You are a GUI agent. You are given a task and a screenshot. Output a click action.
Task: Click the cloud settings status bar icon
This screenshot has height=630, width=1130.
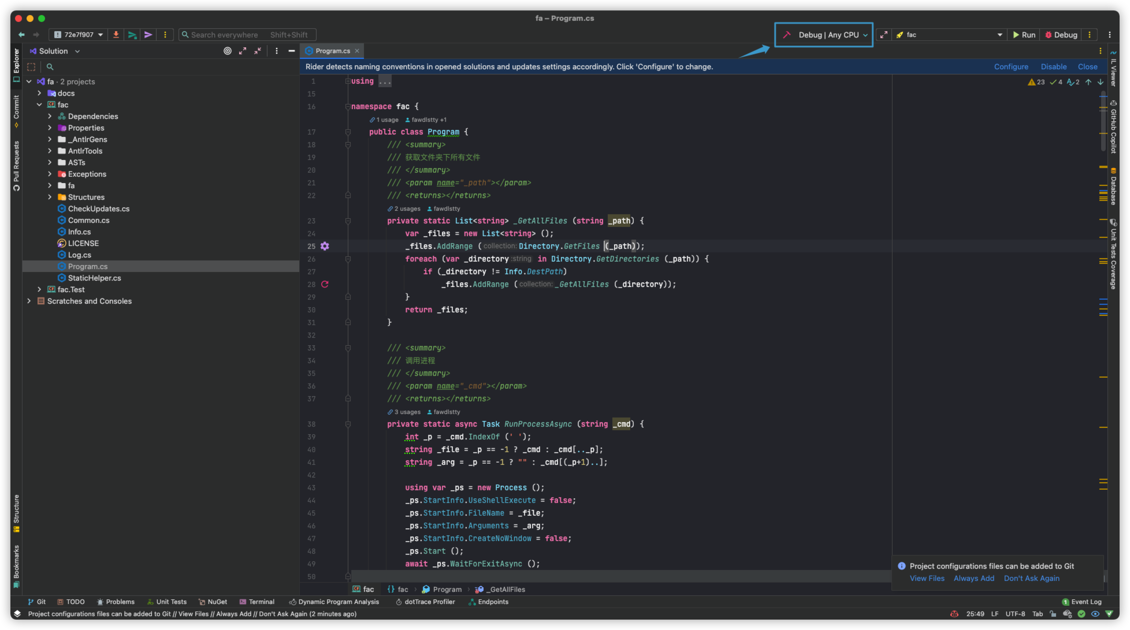tap(1067, 614)
